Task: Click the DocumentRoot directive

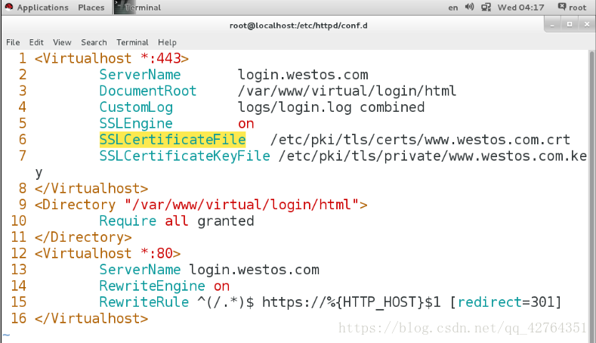Action: [148, 91]
